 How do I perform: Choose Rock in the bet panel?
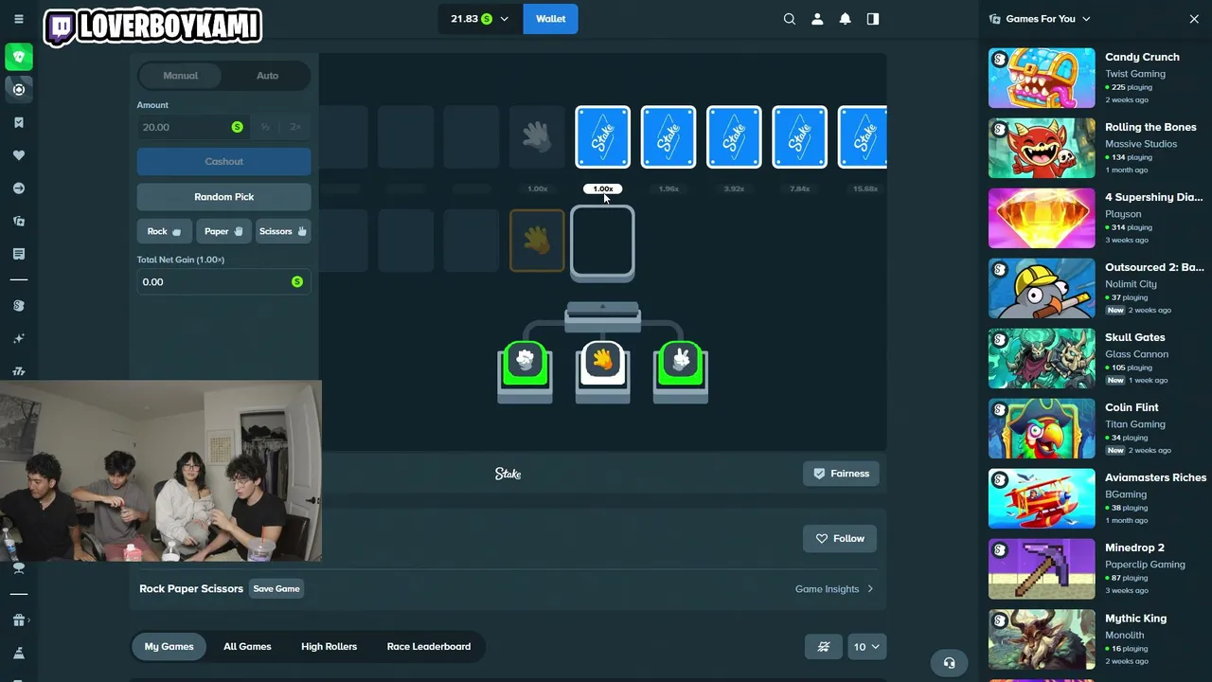point(165,231)
